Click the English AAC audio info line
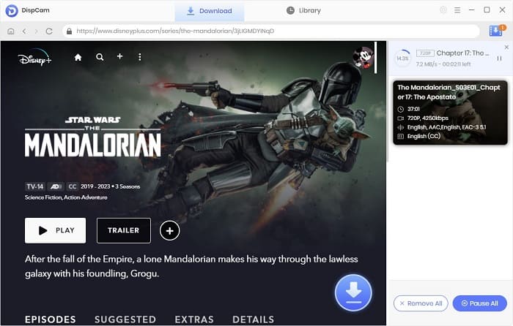This screenshot has height=326, width=513. click(446, 127)
